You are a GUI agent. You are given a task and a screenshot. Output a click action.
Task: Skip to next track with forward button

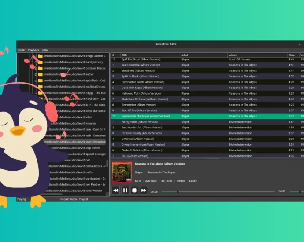[x=144, y=191]
